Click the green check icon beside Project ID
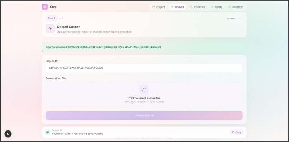This screenshot has width=289, height=142. point(48,132)
